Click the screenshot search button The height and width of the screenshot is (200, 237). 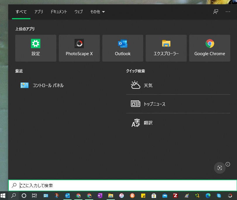pyautogui.click(x=220, y=168)
